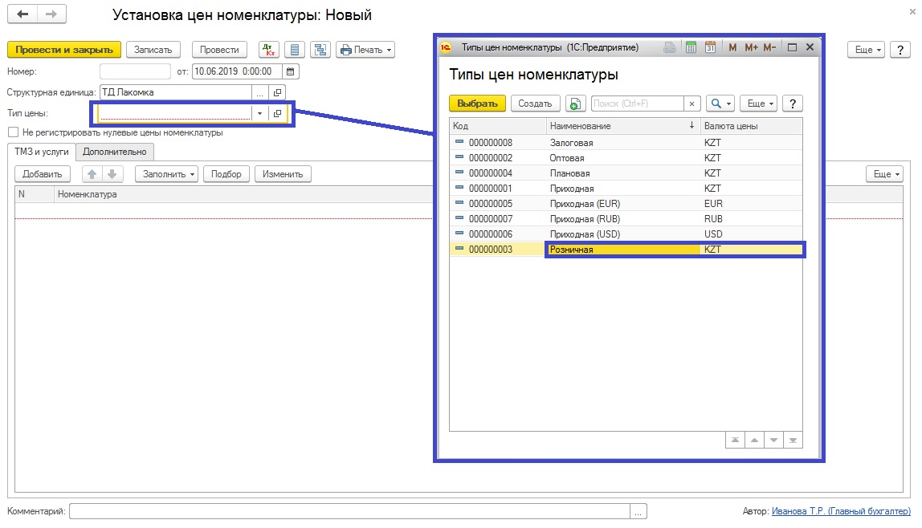Go back with the left arrow button
Viewport: 922px width, 528px height.
22,14
